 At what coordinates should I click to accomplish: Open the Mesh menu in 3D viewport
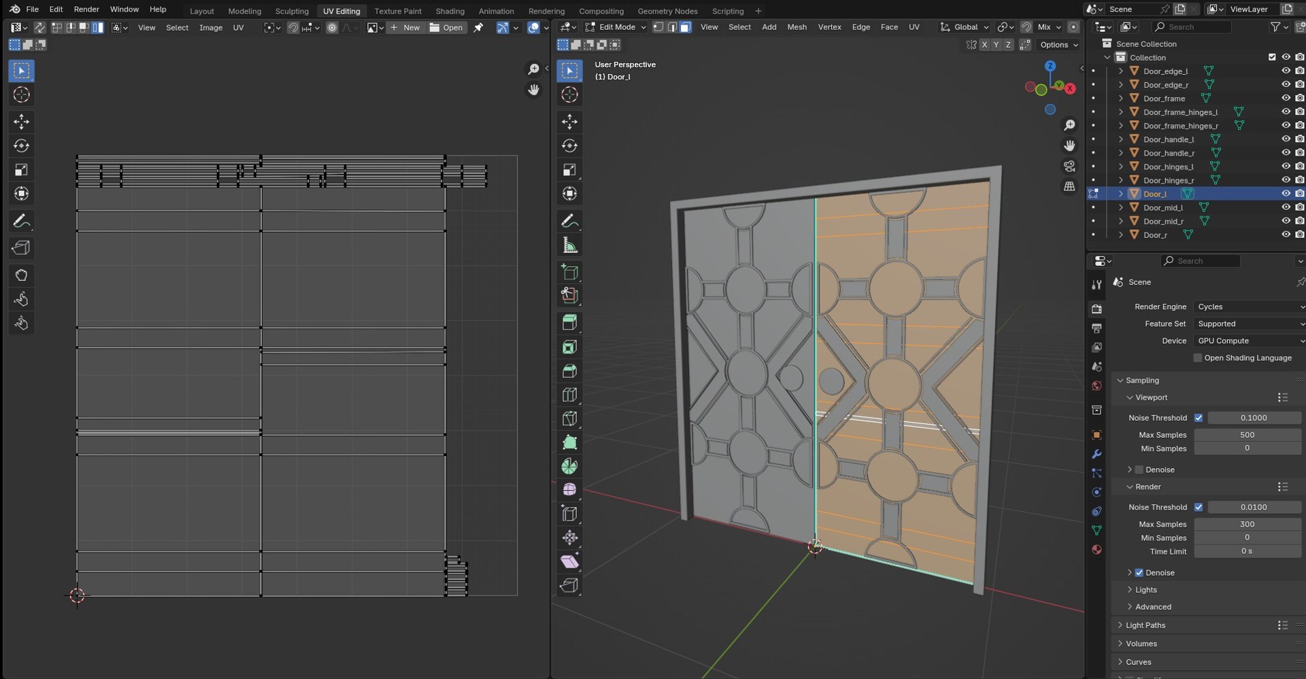tap(797, 27)
